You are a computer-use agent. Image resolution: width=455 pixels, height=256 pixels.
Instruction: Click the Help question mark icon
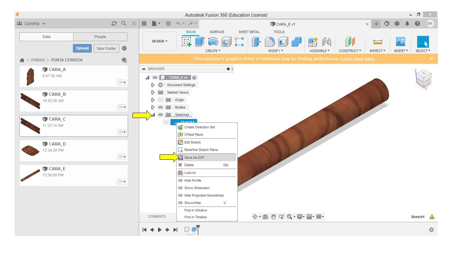[x=417, y=24]
